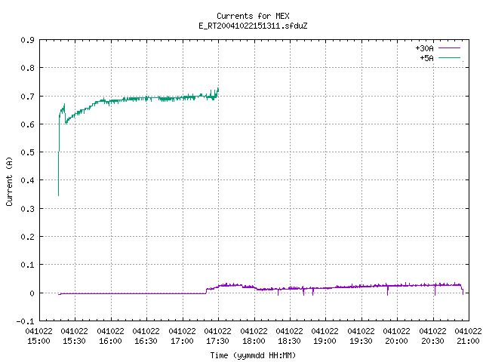483x362 pixels.
Task: Click the 0.2 y-axis tick label
Action: pos(27,237)
